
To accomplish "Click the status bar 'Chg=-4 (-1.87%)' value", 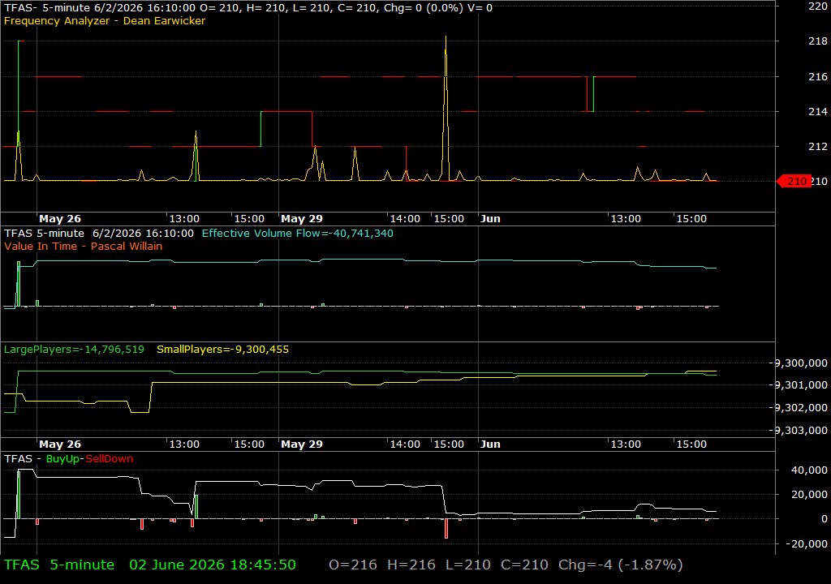I will pyautogui.click(x=621, y=565).
